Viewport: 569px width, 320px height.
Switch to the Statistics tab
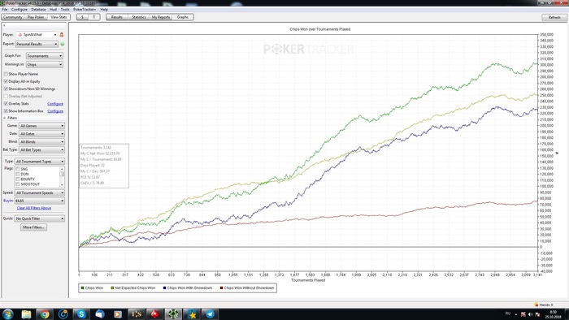139,17
